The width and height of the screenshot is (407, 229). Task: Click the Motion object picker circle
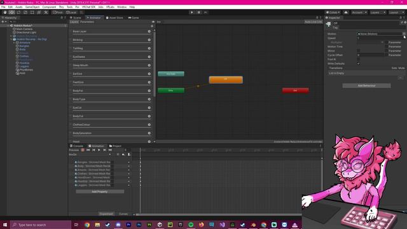click(x=404, y=34)
